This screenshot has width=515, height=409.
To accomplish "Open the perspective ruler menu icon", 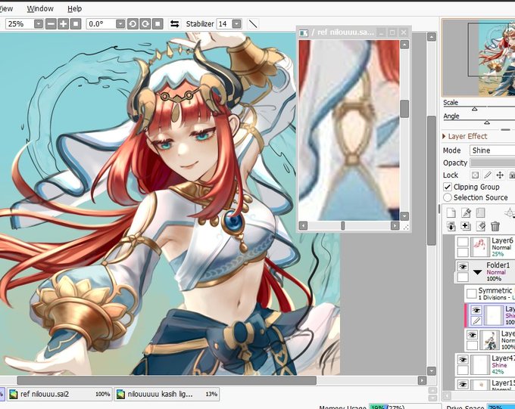I will point(510,213).
